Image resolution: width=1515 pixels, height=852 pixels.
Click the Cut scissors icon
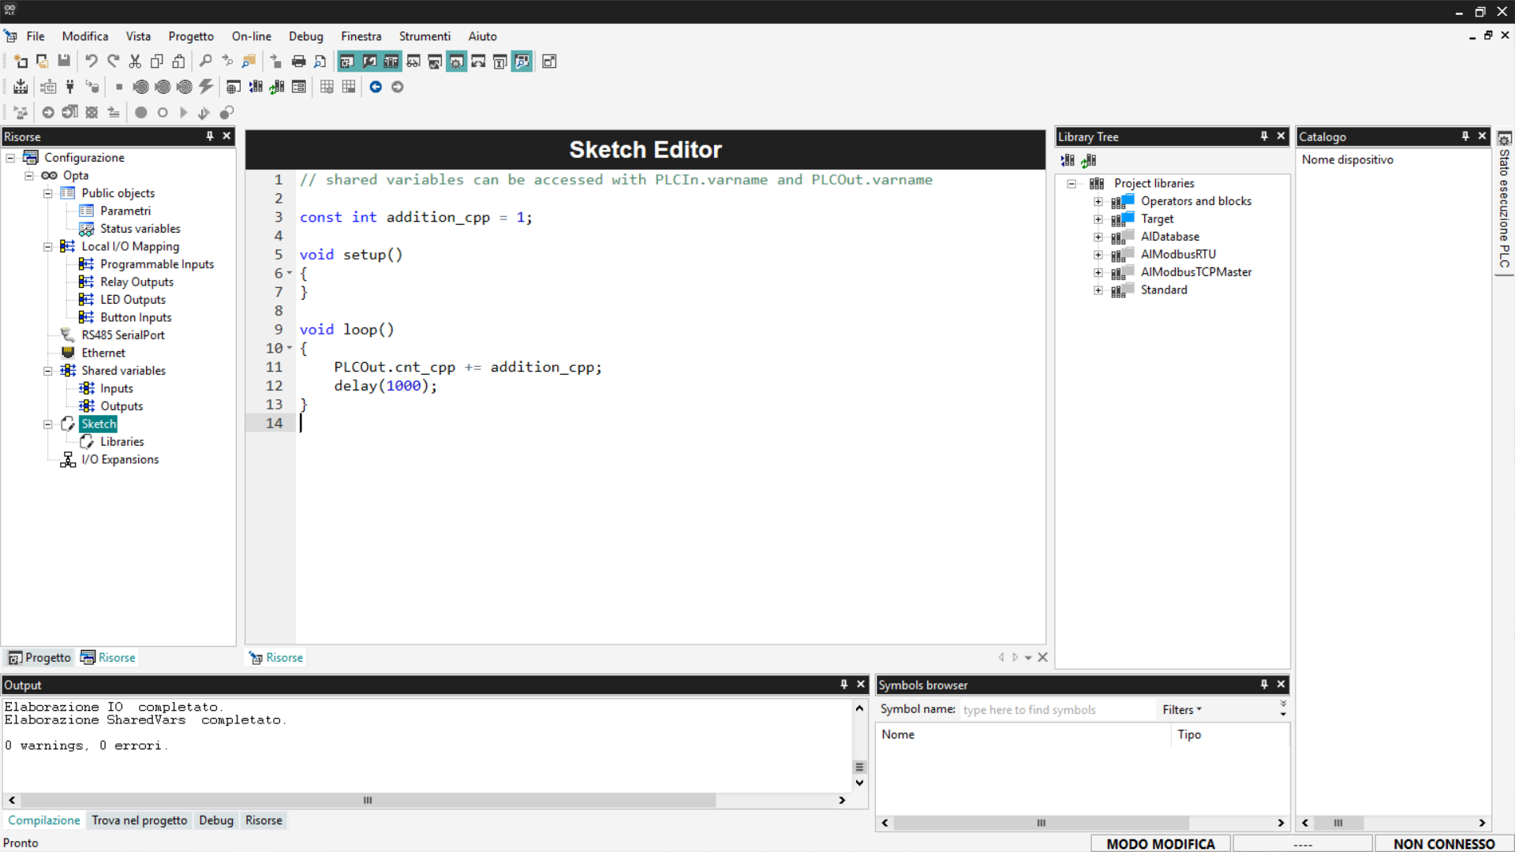coord(135,62)
